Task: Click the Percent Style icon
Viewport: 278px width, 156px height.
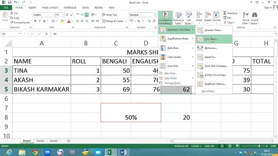Action: coord(139,21)
